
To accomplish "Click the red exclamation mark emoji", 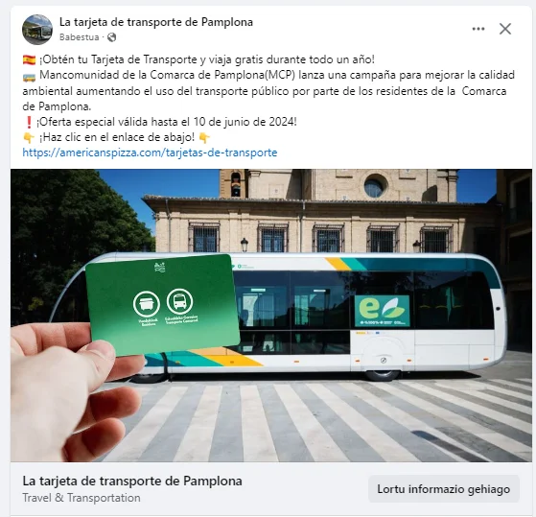I will 29,122.
